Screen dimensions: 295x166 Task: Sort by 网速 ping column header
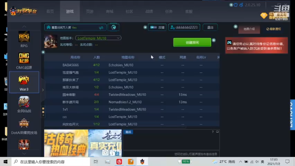click(x=183, y=57)
